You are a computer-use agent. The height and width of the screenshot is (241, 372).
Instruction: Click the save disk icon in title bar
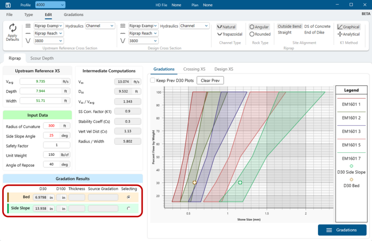(x=8, y=5)
